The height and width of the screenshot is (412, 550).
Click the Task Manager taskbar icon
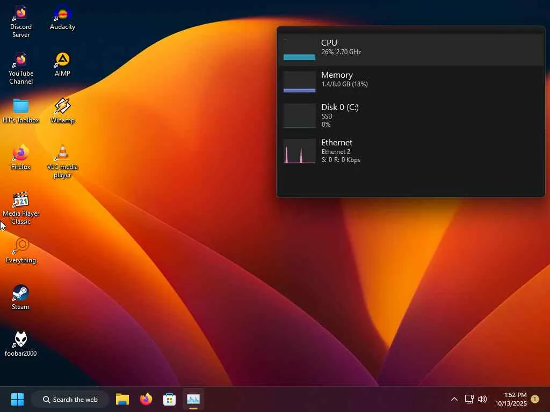[x=193, y=399]
